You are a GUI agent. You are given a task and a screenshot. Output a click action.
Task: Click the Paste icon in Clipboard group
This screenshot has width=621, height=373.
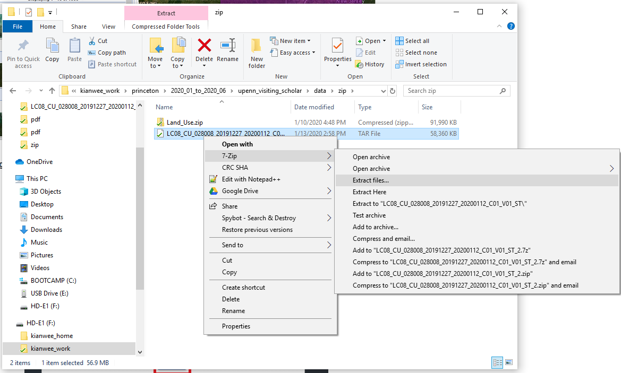[74, 46]
